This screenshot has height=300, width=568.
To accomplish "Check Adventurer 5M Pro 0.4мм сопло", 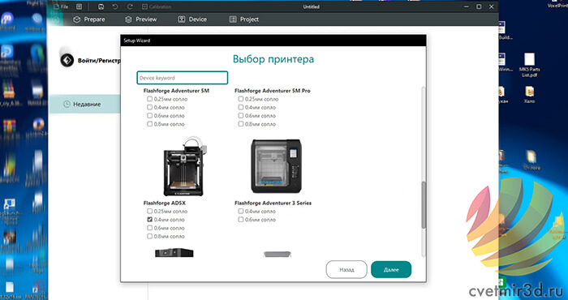I will click(241, 107).
